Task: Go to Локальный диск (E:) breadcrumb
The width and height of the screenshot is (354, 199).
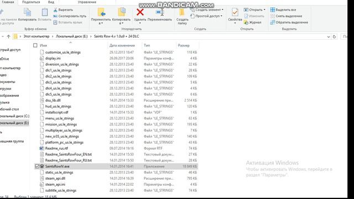Action: [71, 36]
